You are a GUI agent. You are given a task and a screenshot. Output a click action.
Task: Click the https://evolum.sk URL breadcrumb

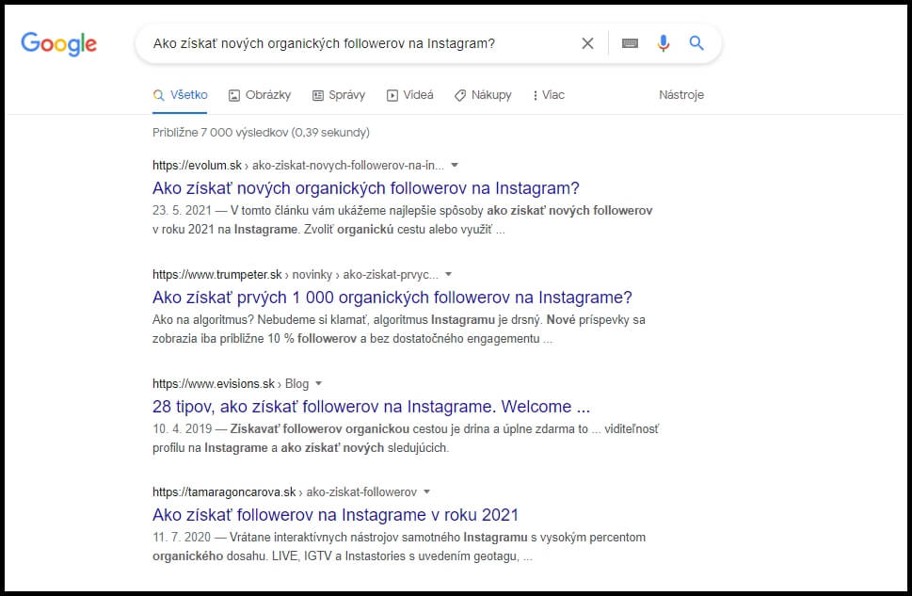click(297, 166)
